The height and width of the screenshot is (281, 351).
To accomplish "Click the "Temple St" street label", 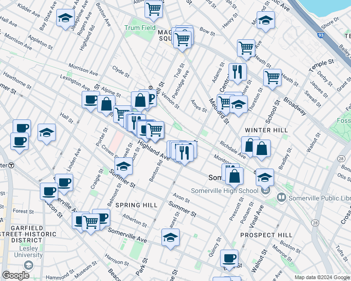I will click(321, 66).
